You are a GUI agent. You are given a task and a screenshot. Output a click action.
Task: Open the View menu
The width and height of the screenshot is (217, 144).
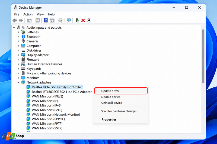(40, 14)
